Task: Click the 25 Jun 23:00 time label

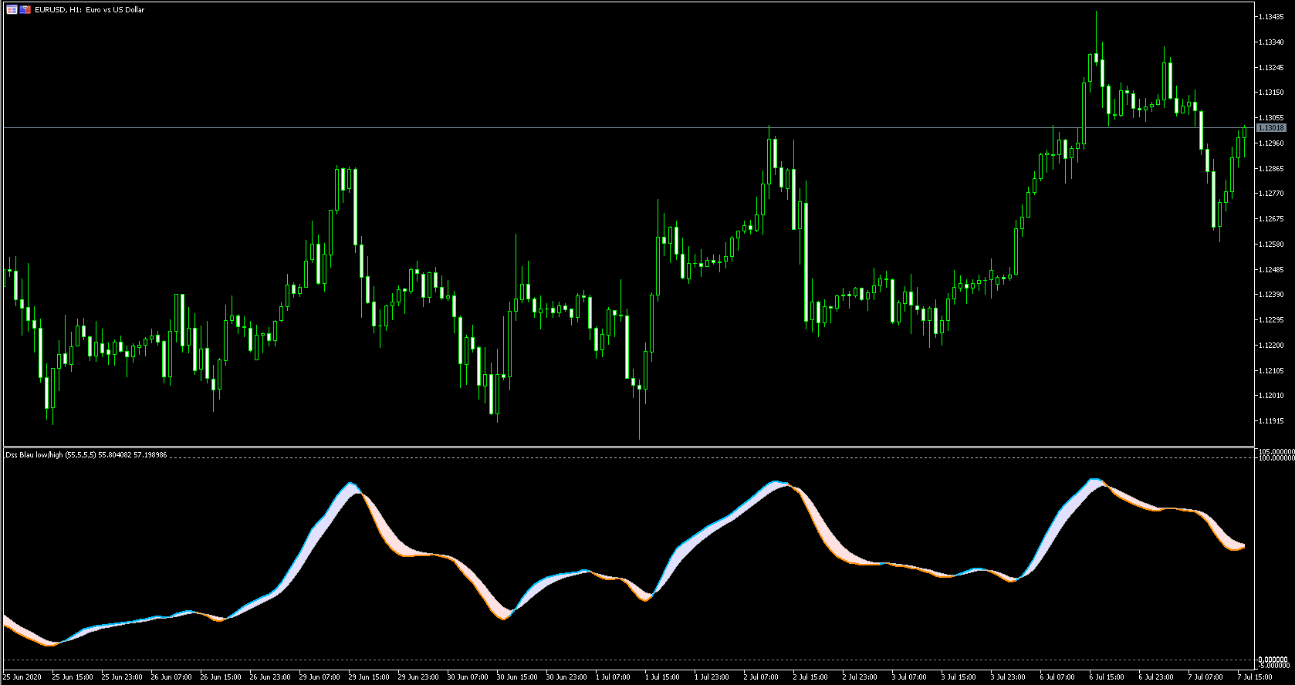Action: pyautogui.click(x=122, y=677)
